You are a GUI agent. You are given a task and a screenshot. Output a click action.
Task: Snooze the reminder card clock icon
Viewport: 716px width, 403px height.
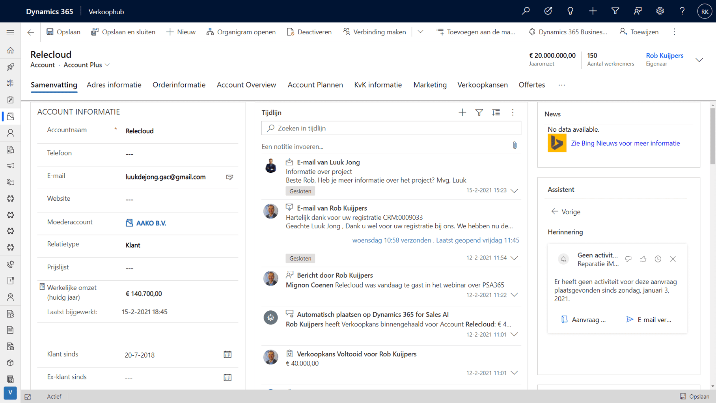click(x=658, y=259)
